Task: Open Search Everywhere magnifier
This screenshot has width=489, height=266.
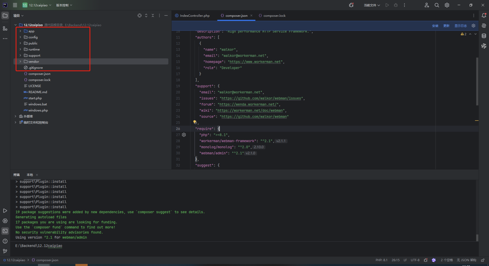Action: (437, 5)
